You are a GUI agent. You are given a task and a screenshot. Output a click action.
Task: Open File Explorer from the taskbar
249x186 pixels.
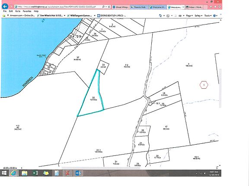point(25,173)
